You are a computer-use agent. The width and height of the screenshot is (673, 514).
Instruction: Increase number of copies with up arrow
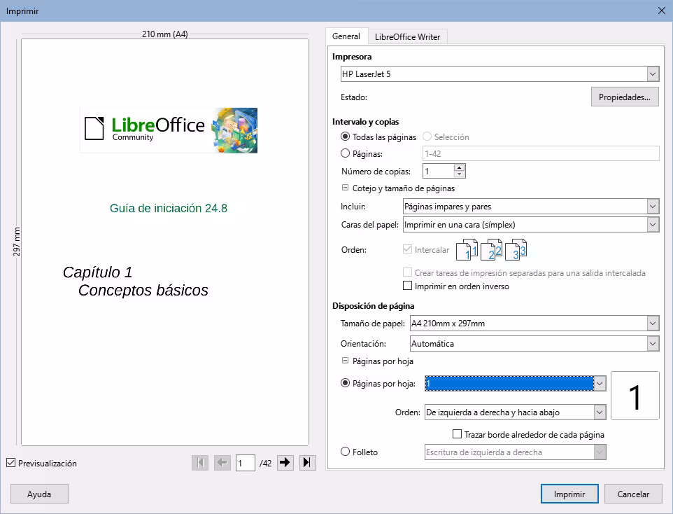point(459,167)
